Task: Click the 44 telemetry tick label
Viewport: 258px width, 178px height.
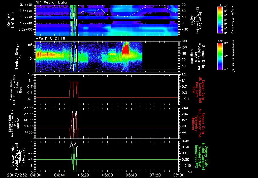Action: 183,132
